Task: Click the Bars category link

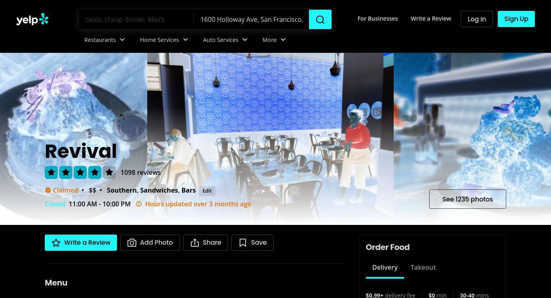Action: pyautogui.click(x=188, y=190)
